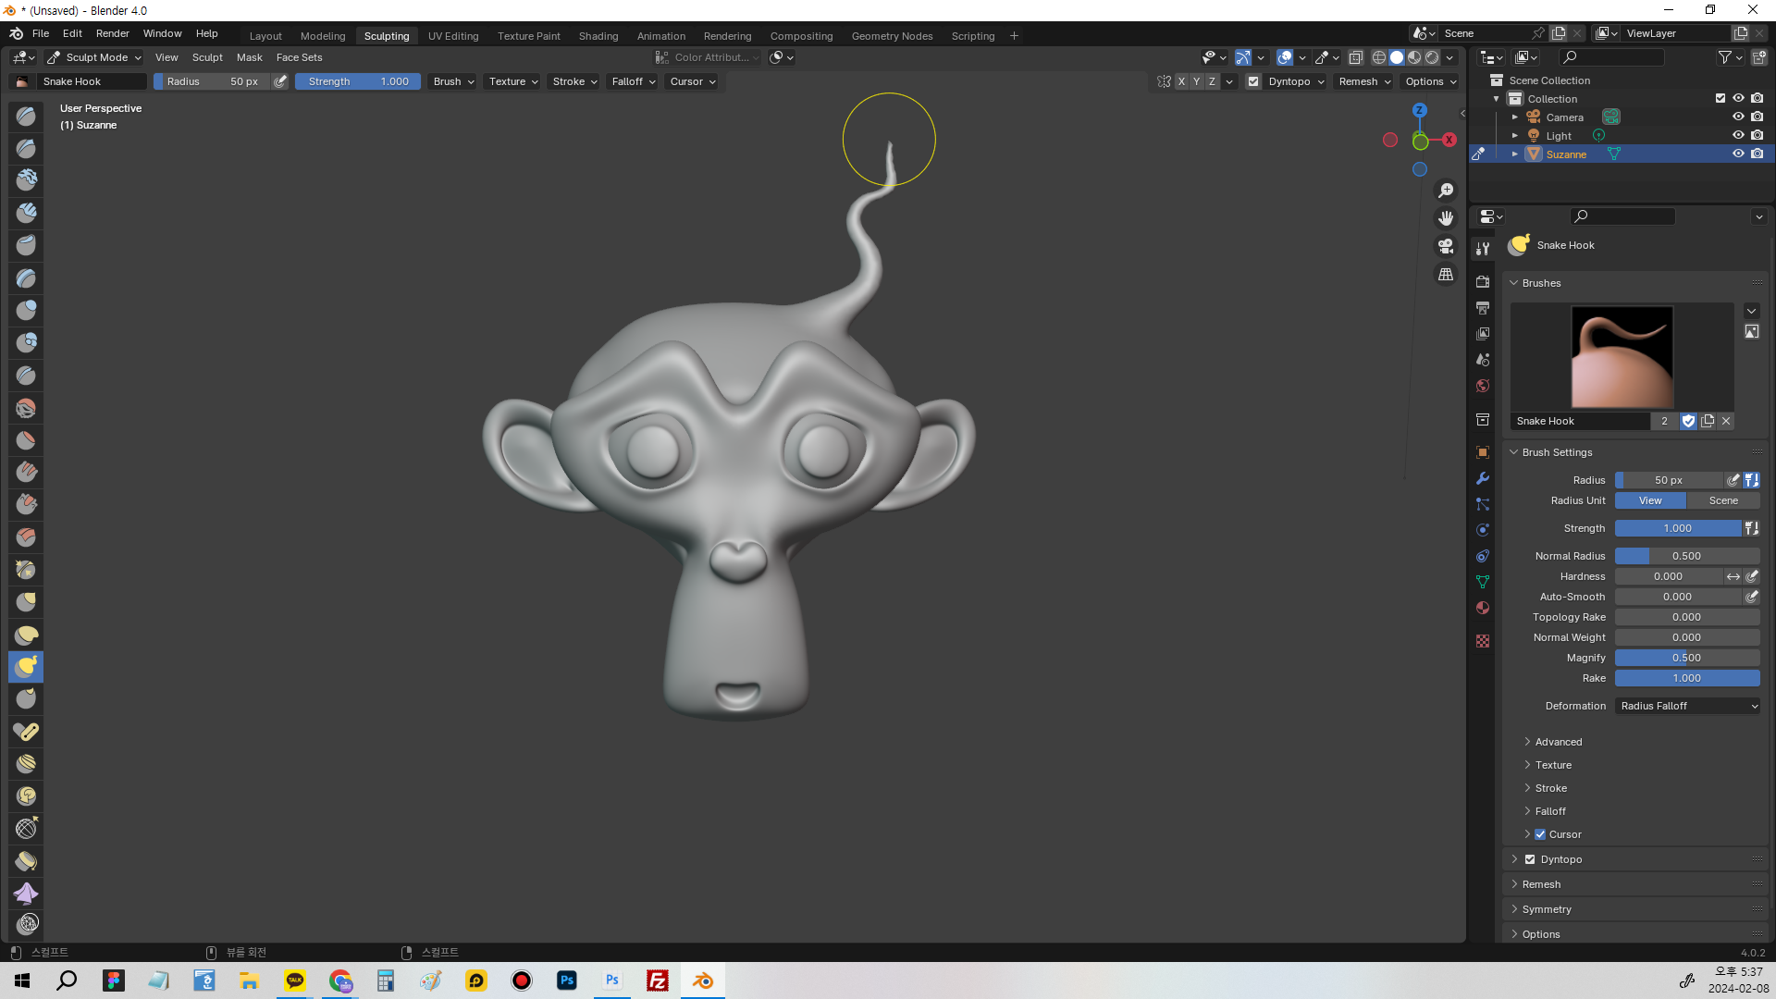
Task: Select the Elastic Deform brush
Action: pyautogui.click(x=26, y=635)
